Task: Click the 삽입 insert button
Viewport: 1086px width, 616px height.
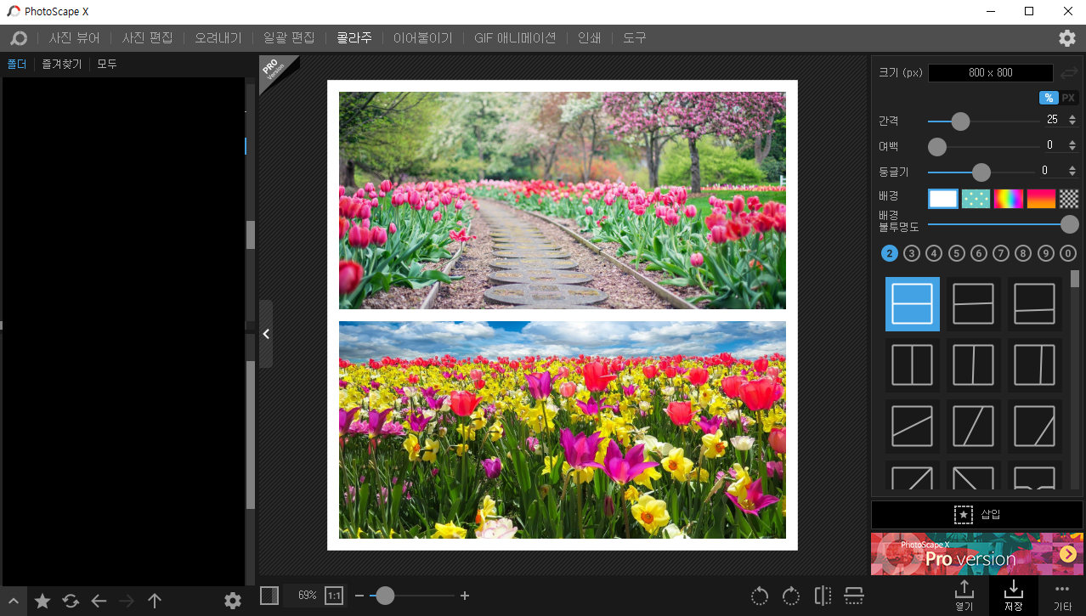Action: (x=976, y=514)
